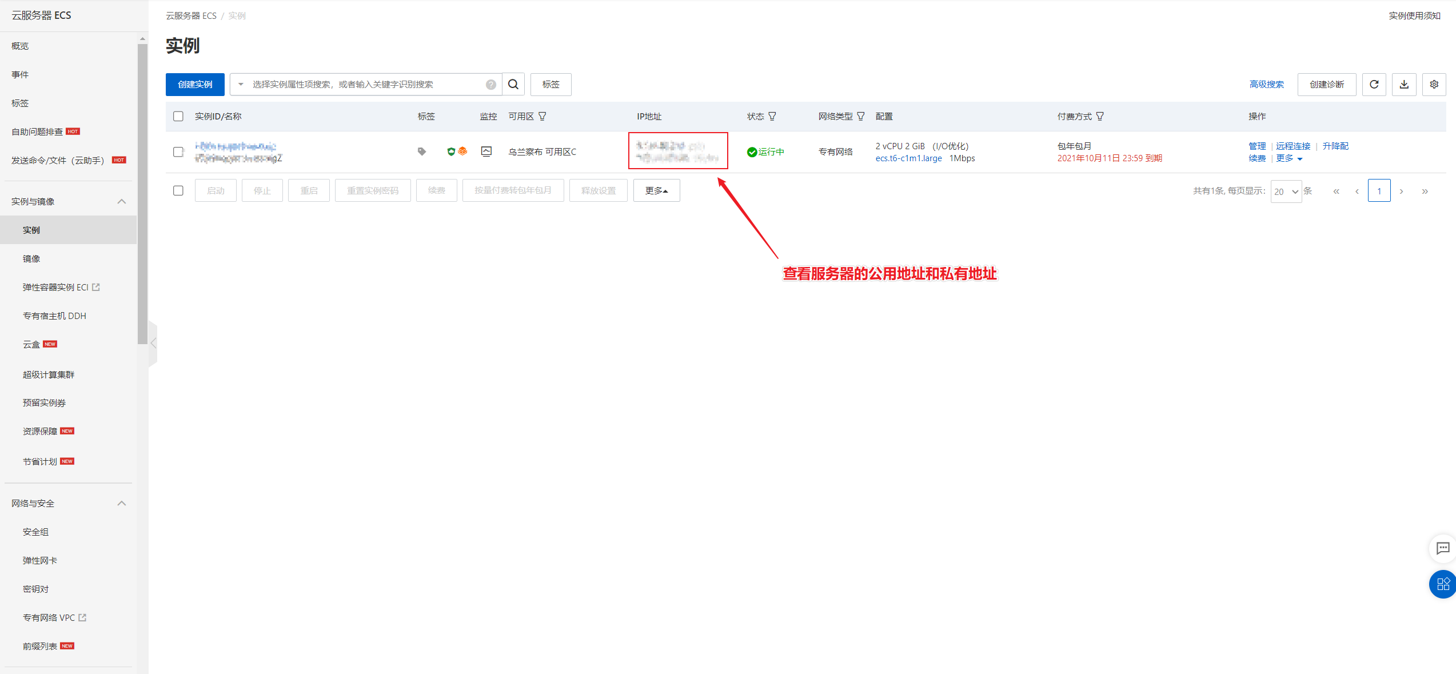View the instance monitoring chart icon
The image size is (1456, 674).
(486, 151)
